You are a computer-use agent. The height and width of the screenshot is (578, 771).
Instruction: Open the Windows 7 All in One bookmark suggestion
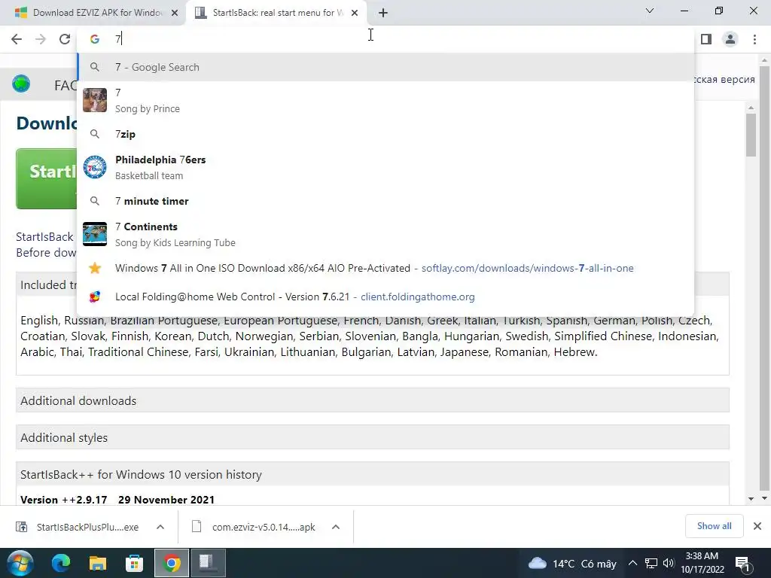(385, 269)
